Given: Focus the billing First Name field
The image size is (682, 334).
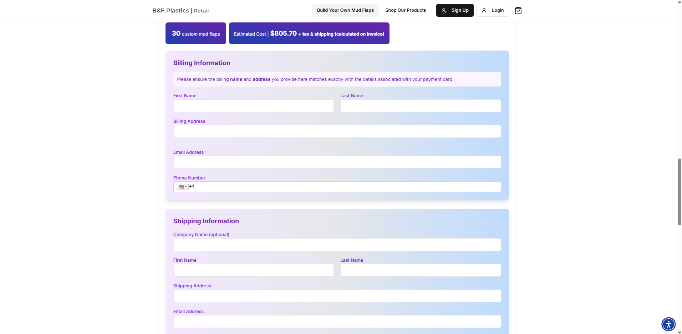Looking at the screenshot, I should pos(253,106).
